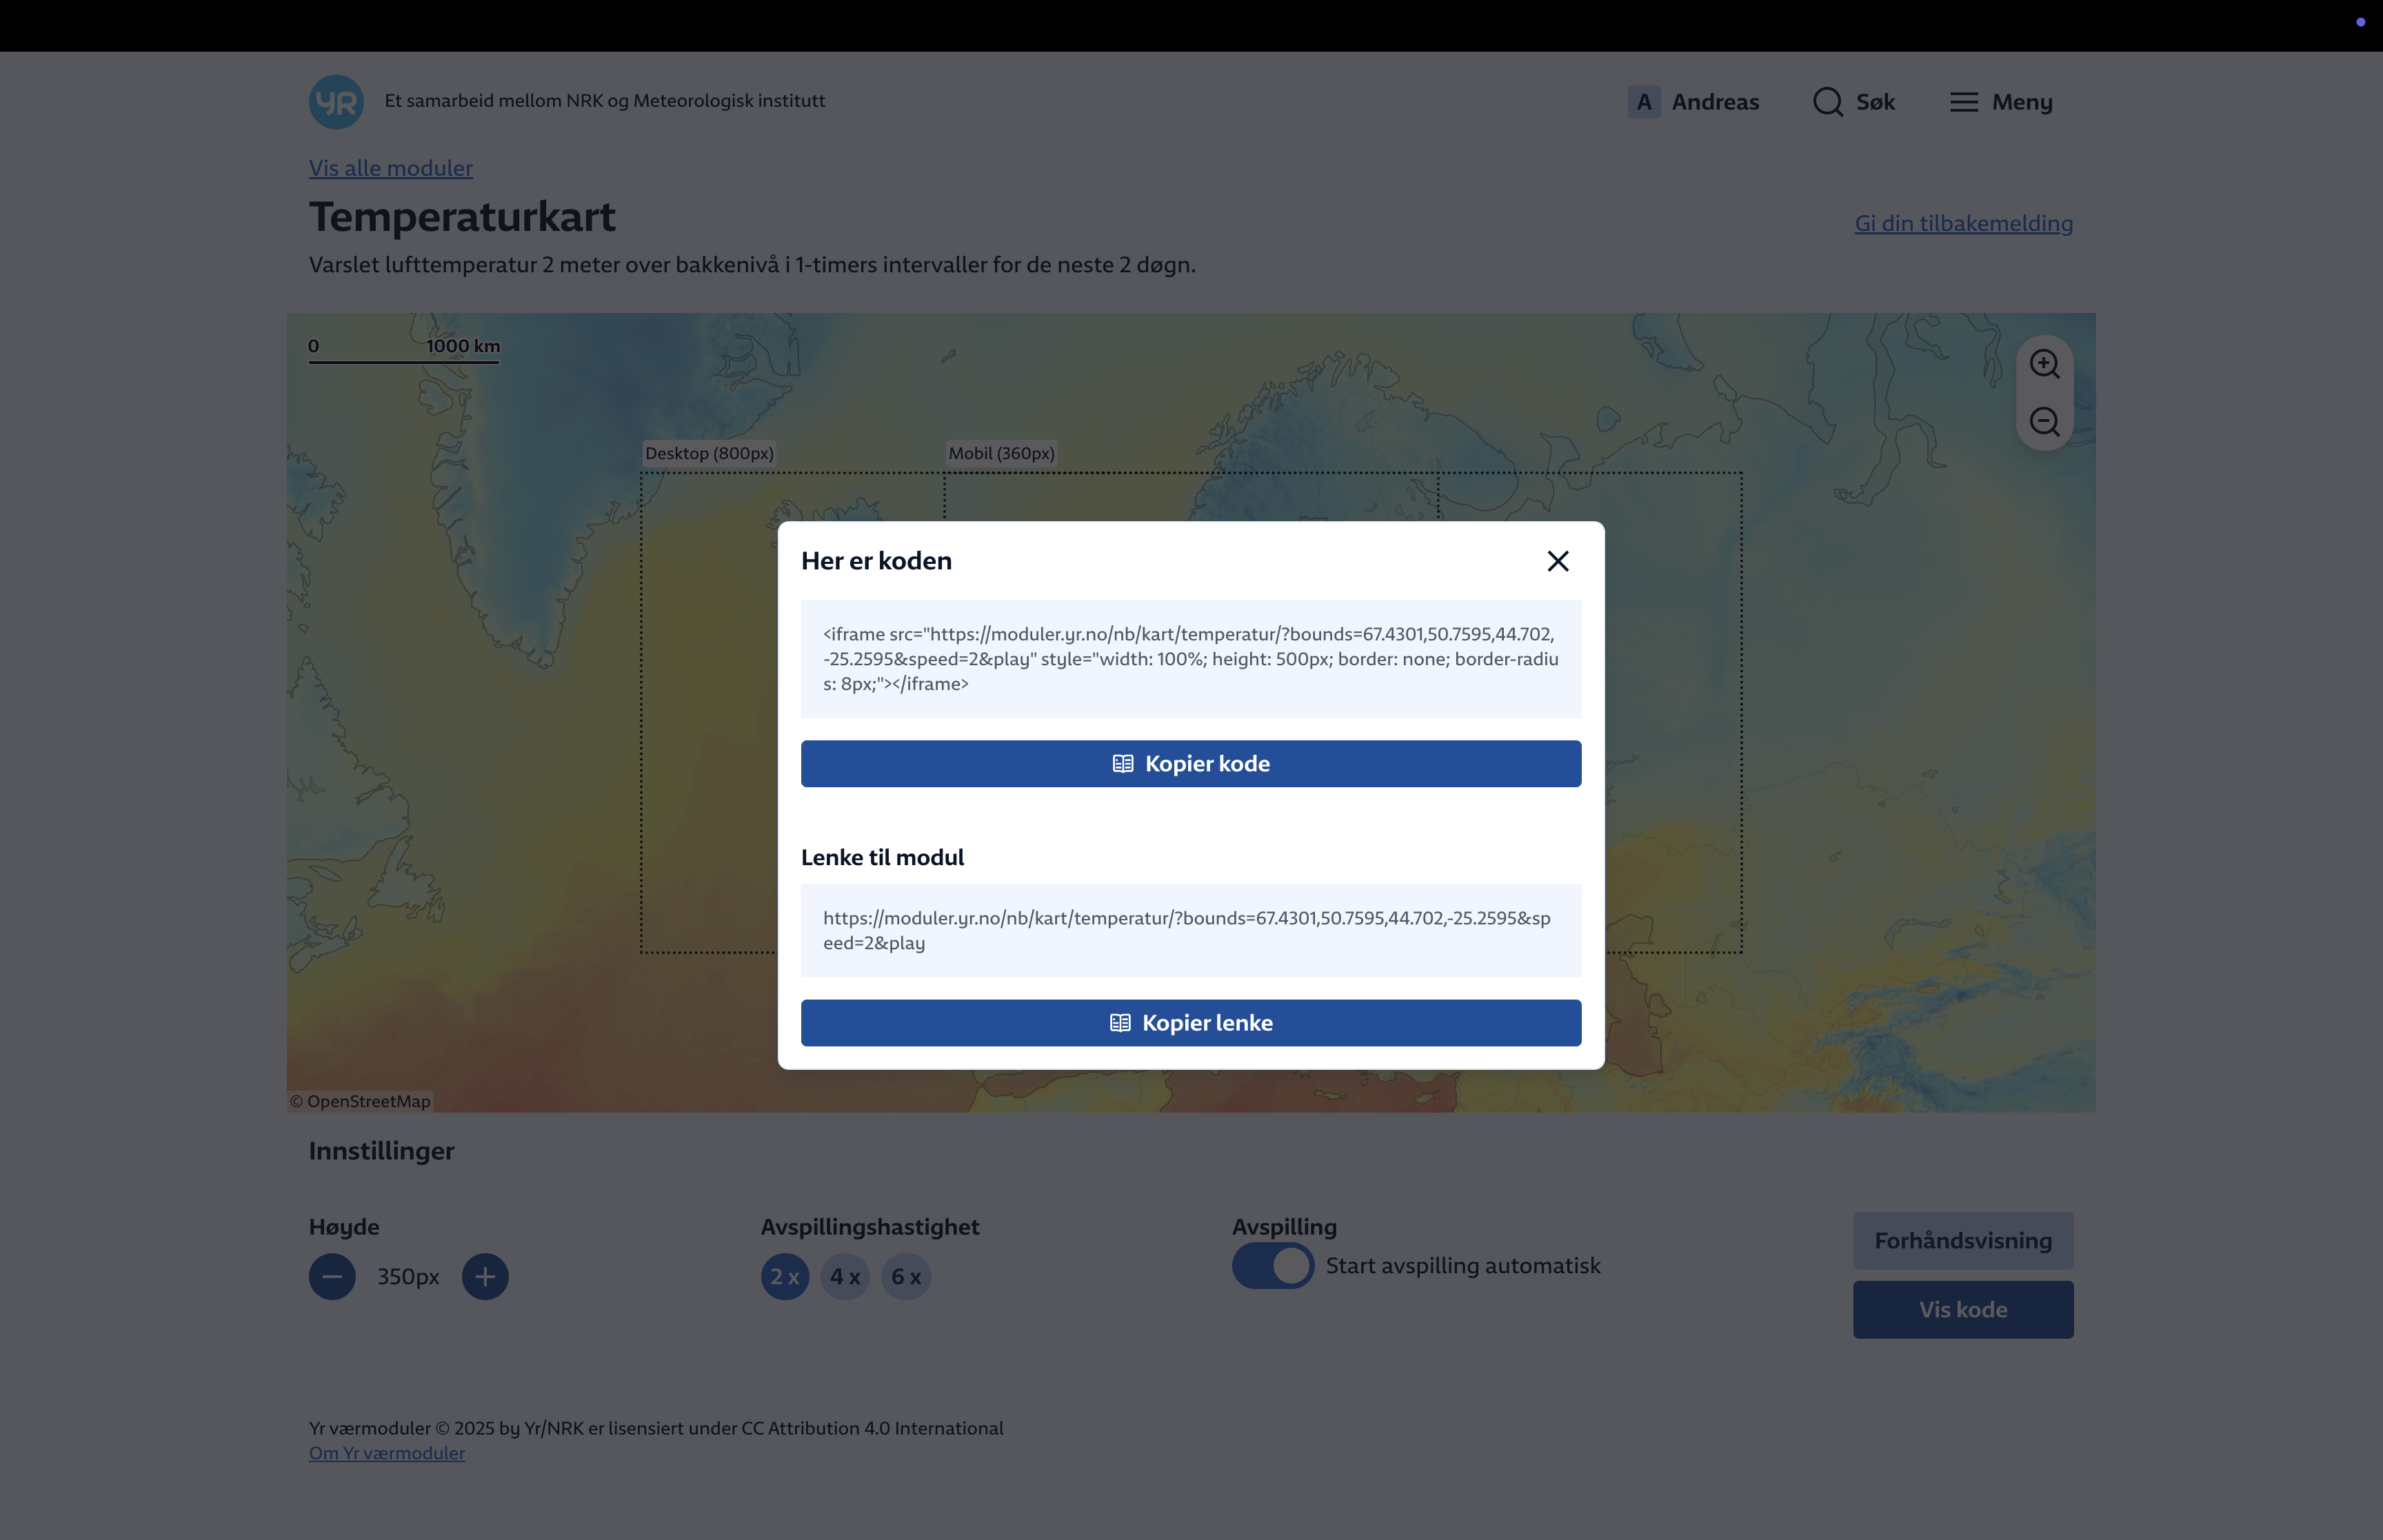The width and height of the screenshot is (2383, 1540).
Task: Open the Vis alle moduler link
Action: point(391,168)
